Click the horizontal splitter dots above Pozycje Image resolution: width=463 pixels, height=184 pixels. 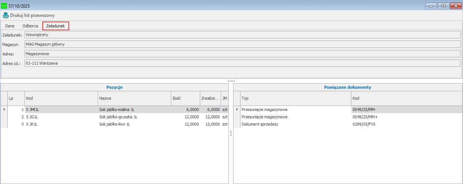231,81
